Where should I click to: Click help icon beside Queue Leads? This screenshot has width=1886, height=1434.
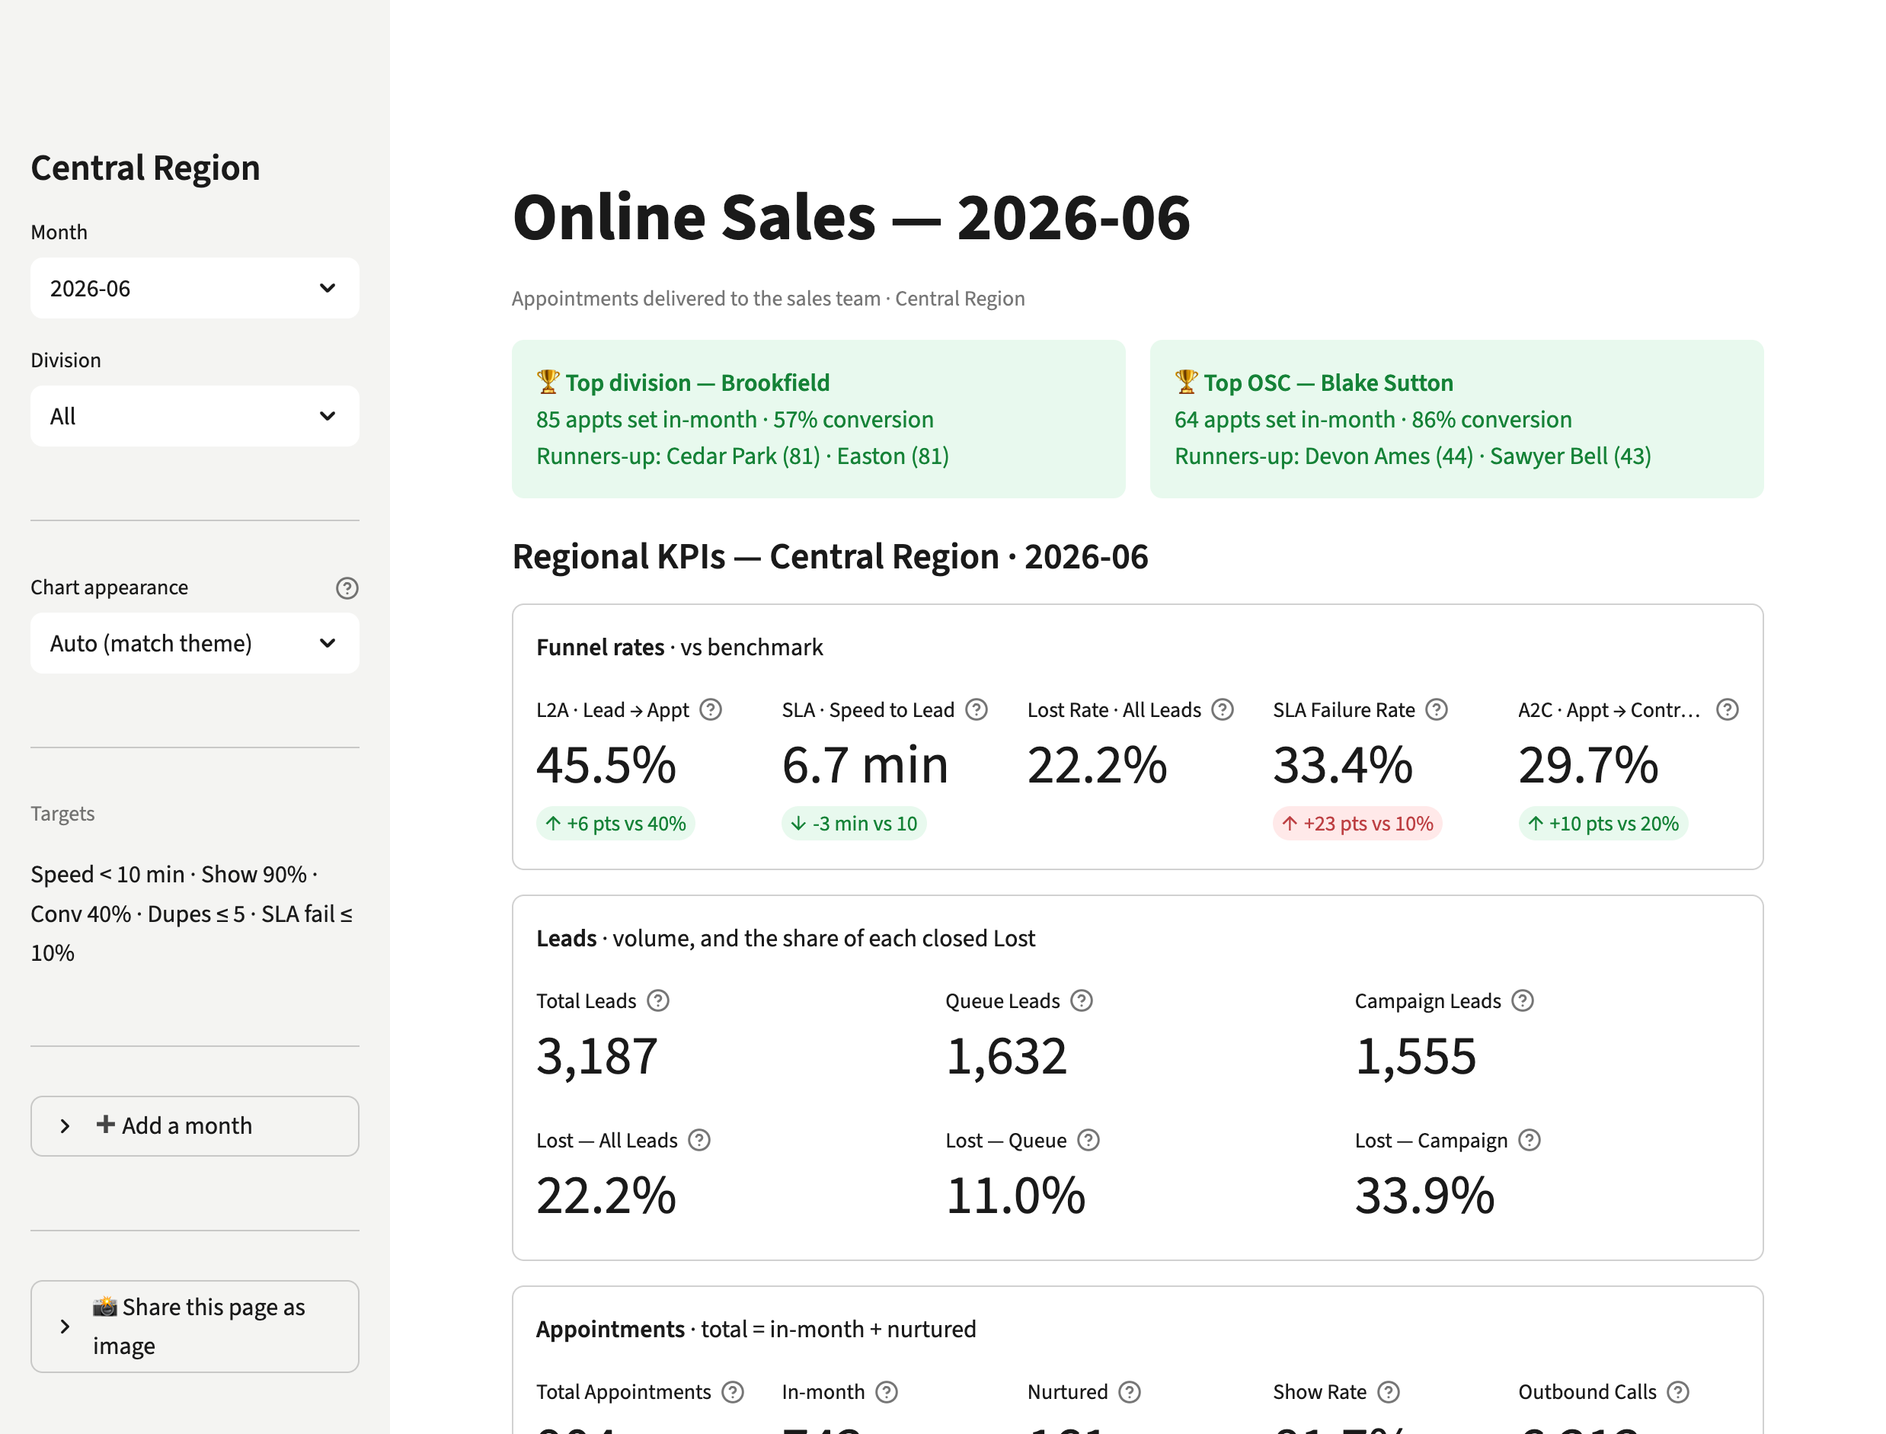pos(1082,1001)
